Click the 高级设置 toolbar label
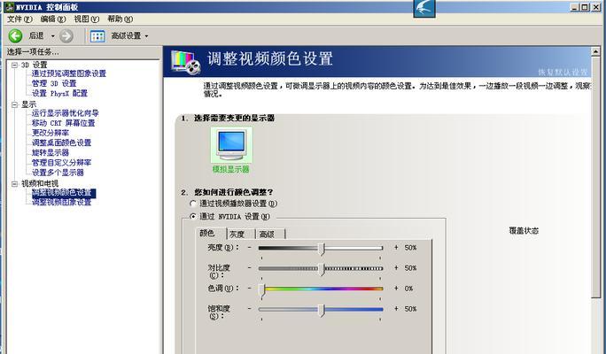606x354 pixels. 126,36
